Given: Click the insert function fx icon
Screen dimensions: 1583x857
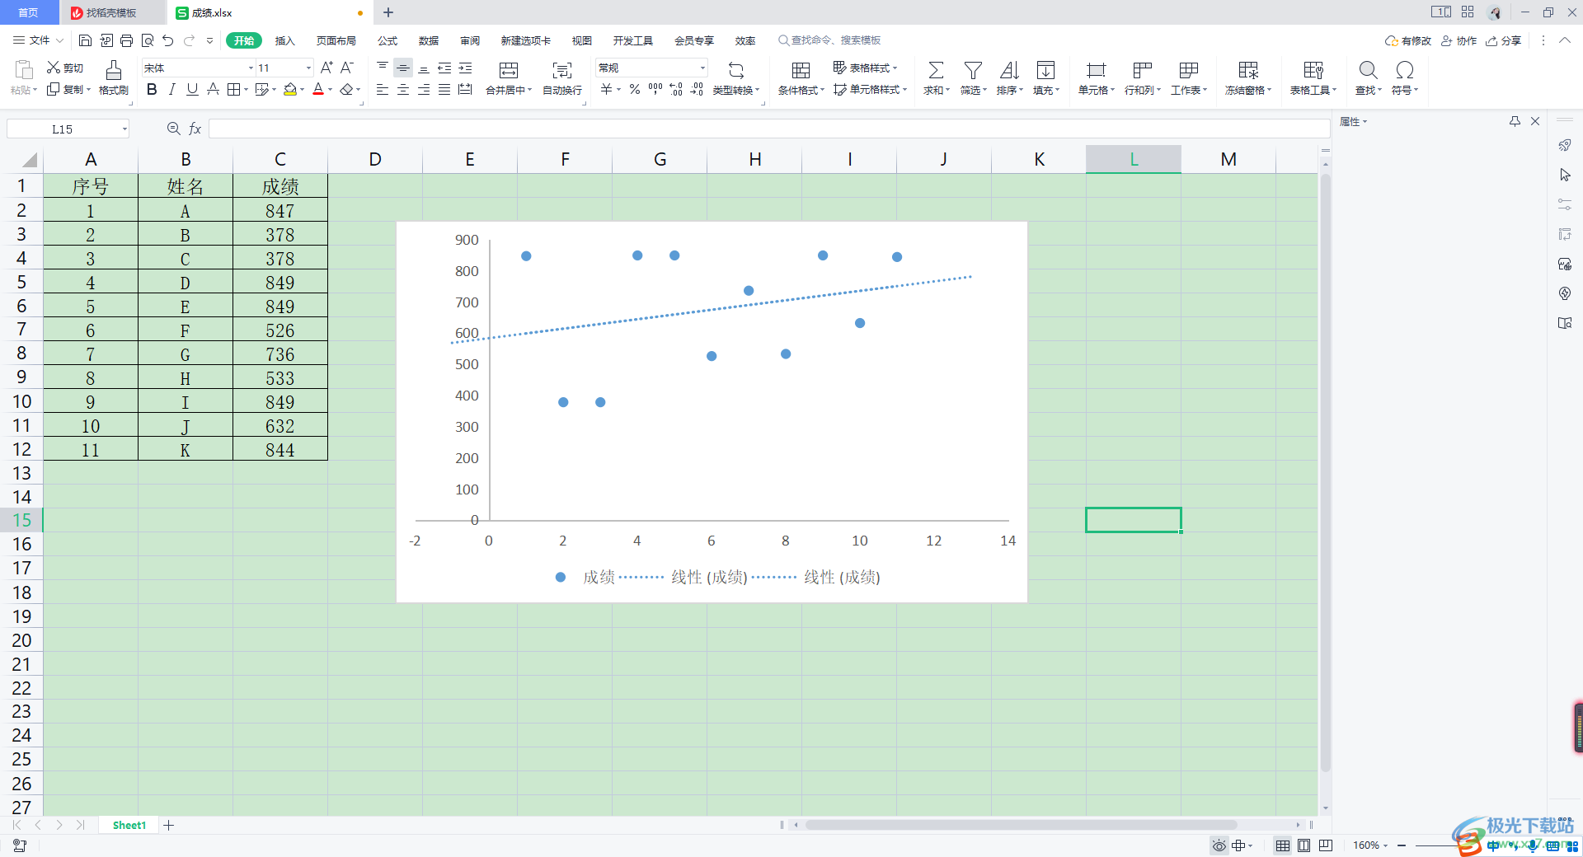Looking at the screenshot, I should [x=195, y=129].
